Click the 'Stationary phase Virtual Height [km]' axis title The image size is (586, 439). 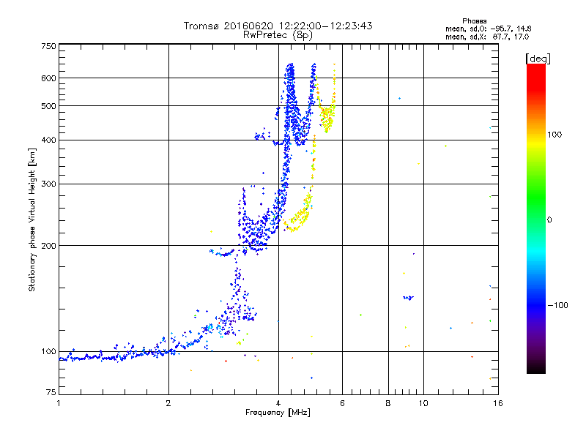tap(32, 219)
